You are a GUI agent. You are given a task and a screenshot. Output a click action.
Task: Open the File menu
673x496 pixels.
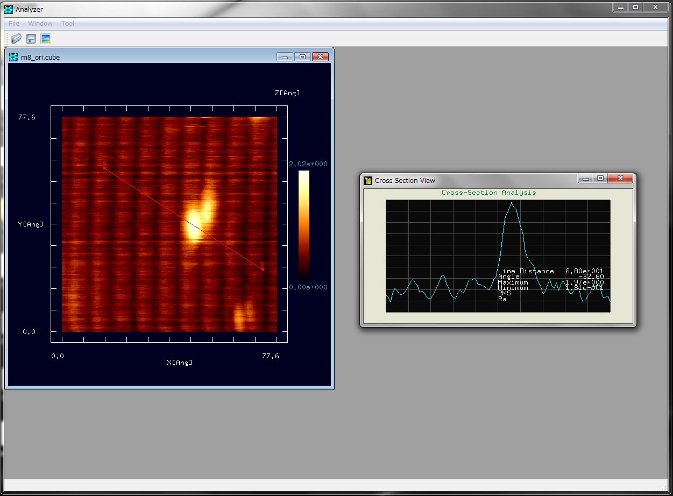point(14,24)
